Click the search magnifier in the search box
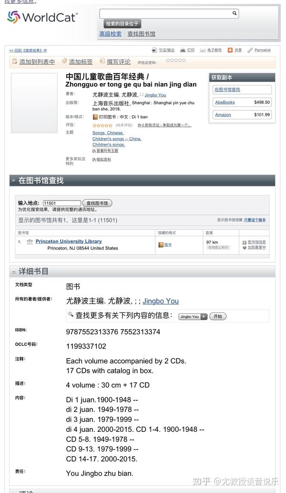 pos(234,13)
